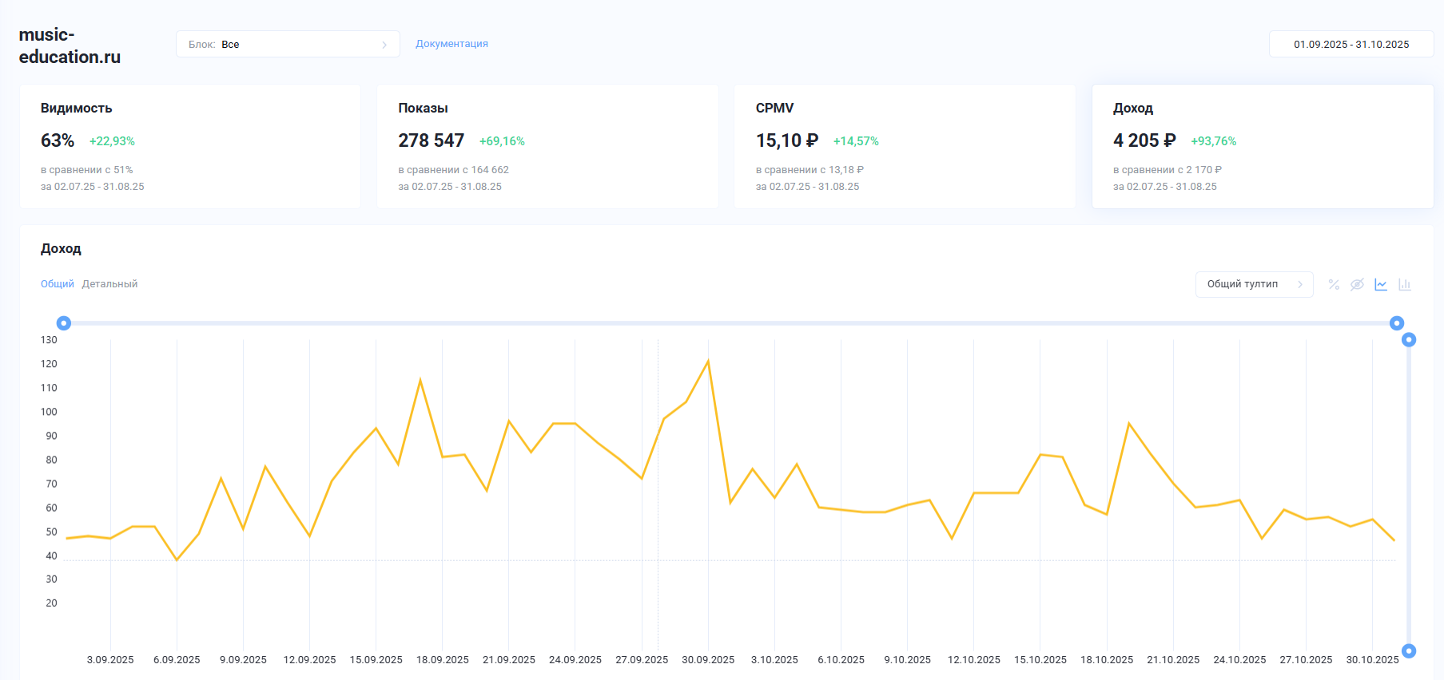Screen dimensions: 1444x680
Task: Select the Видимость metric card
Action: point(190,147)
